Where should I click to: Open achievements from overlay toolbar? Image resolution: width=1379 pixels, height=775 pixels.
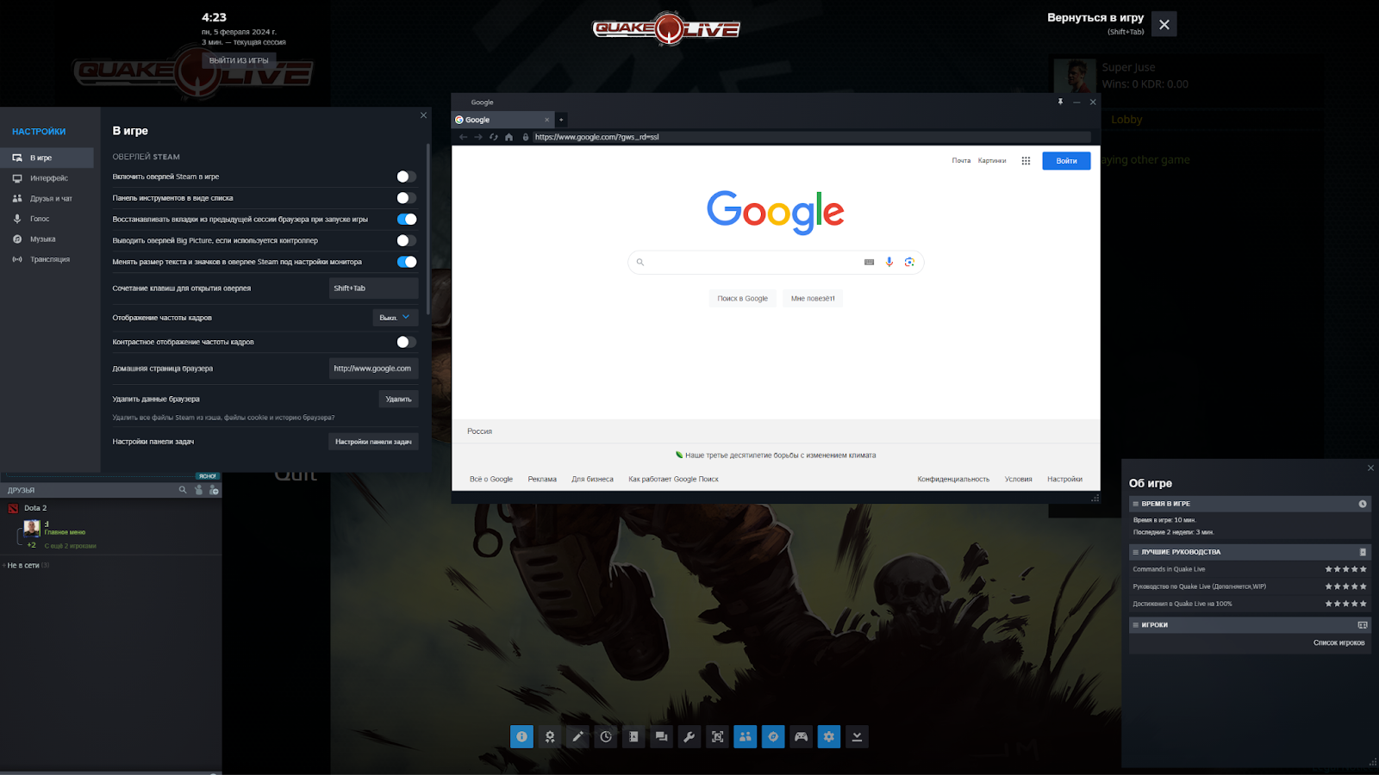550,736
